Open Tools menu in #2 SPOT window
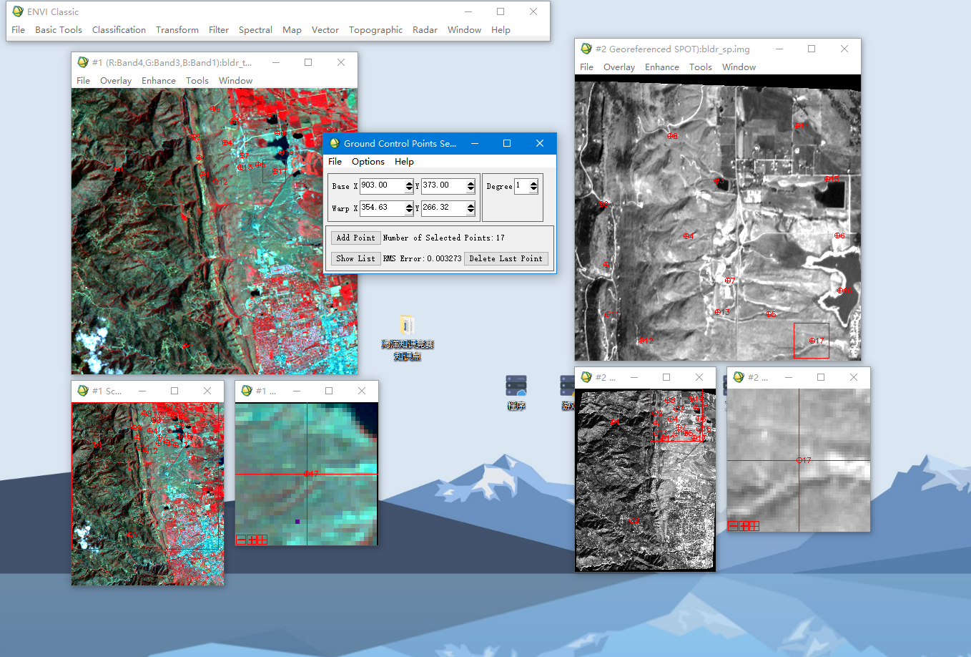Screen dimensions: 971x657 tap(701, 67)
